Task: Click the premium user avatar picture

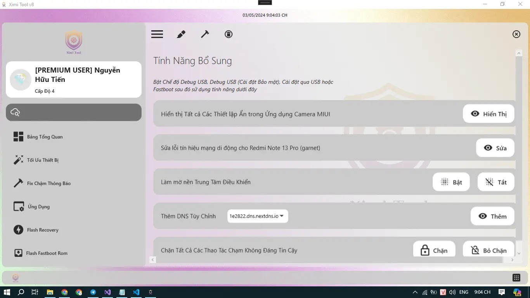Action: tap(20, 80)
